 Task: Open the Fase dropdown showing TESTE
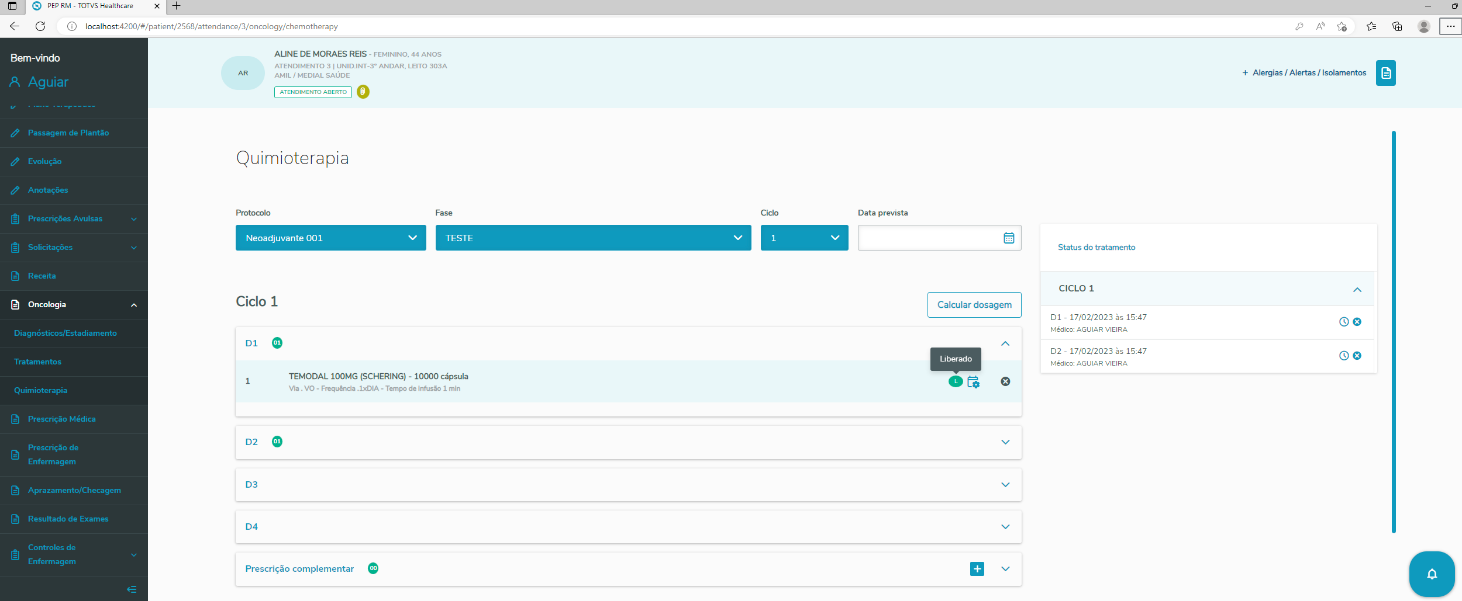click(x=593, y=238)
